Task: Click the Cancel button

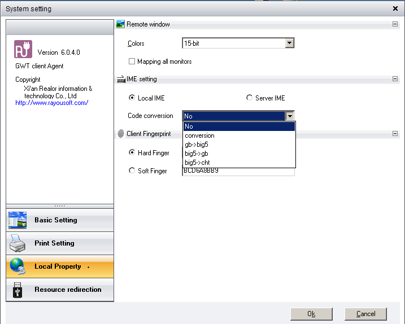Action: 365,314
